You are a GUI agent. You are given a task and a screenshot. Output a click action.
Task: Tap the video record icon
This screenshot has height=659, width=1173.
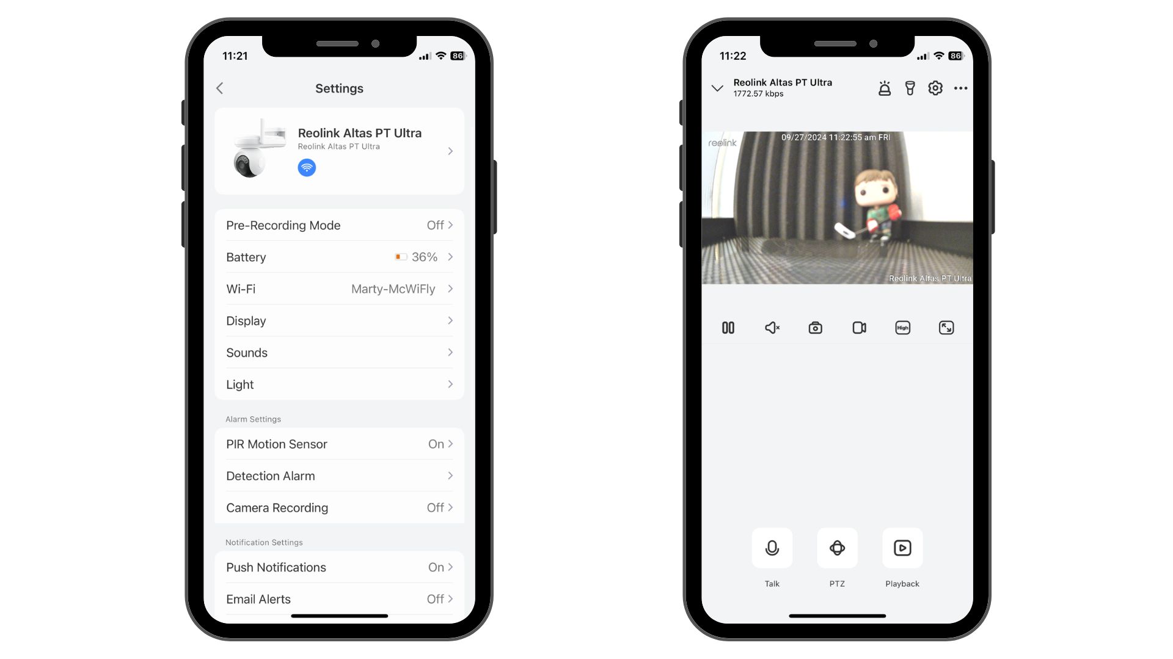tap(857, 328)
